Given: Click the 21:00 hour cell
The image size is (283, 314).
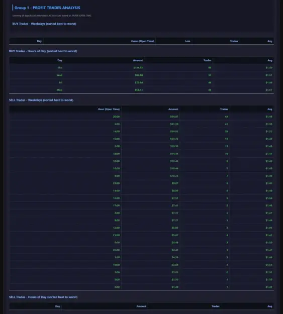Looking at the screenshot, I should click(116, 235).
